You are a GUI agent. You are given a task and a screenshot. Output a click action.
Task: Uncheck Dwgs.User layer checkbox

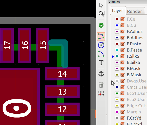(x=122, y=81)
